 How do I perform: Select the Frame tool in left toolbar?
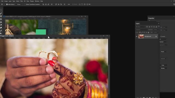pos(1,16)
